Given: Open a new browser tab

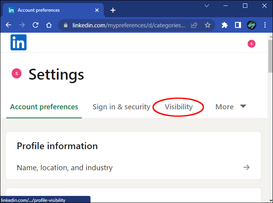Looking at the screenshot, I should pos(113,10).
